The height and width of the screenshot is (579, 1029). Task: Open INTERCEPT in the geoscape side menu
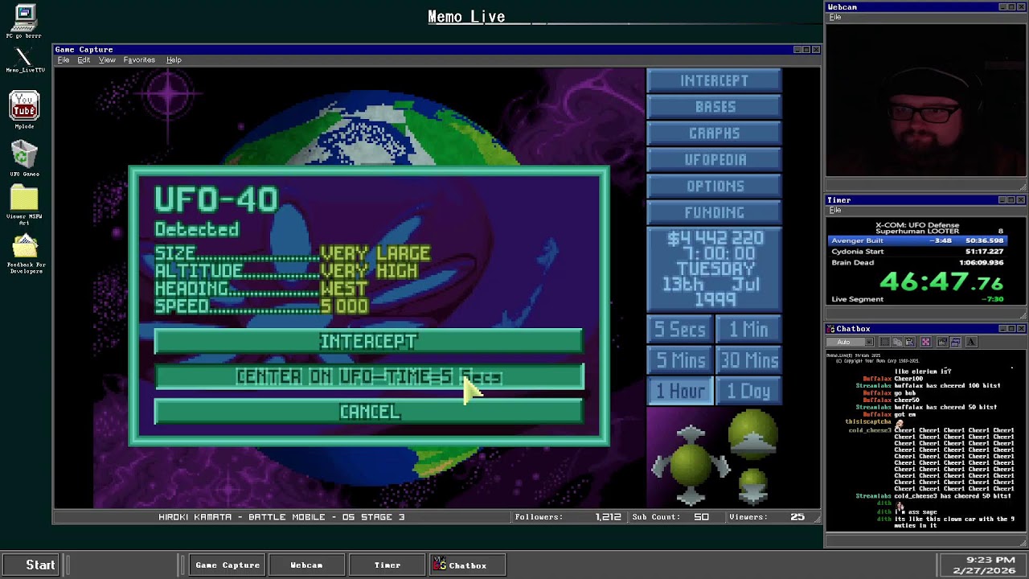pyautogui.click(x=714, y=80)
